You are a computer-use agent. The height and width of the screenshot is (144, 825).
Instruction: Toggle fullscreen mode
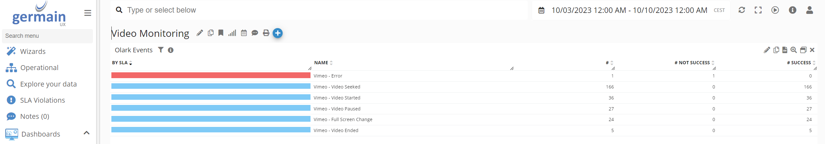758,10
